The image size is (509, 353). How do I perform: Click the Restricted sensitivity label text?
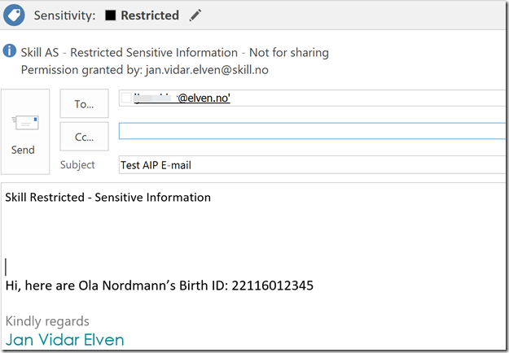tap(150, 15)
